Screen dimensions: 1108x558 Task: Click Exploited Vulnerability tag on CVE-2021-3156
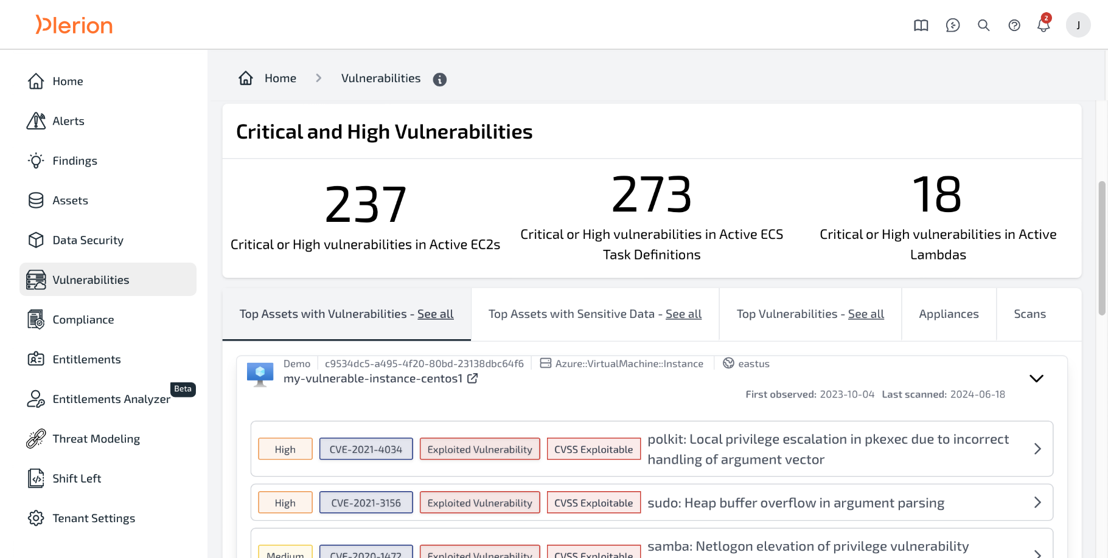click(480, 503)
